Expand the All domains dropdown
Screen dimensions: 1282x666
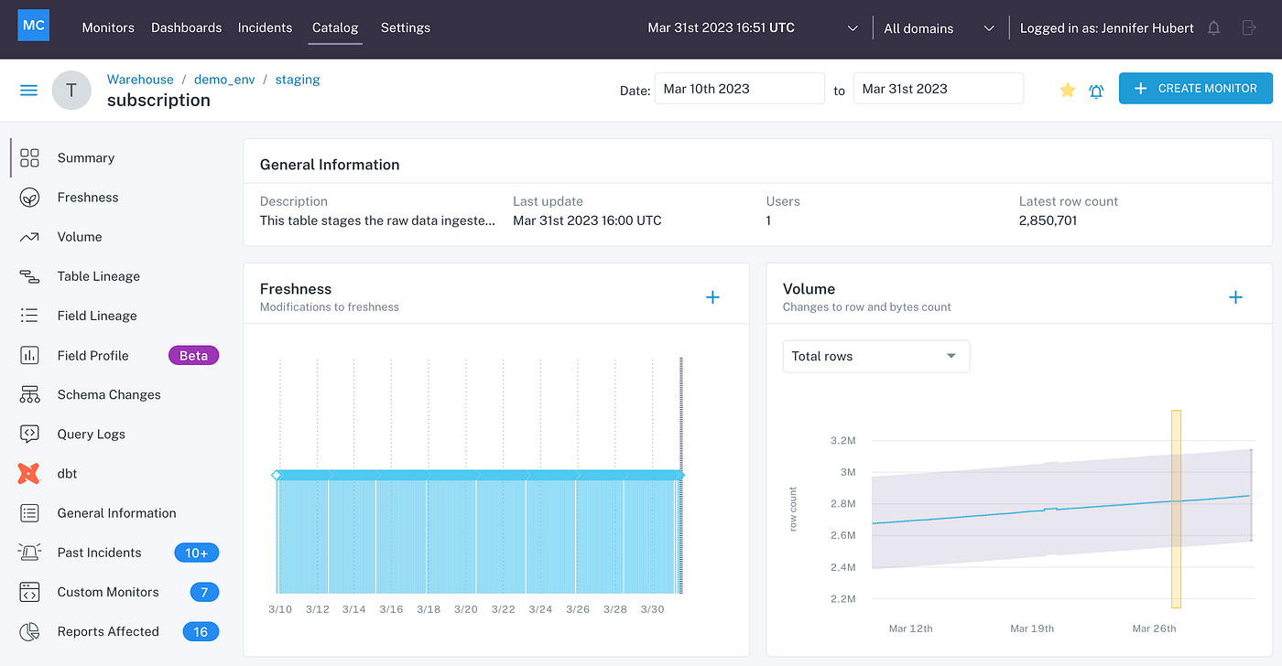point(939,28)
